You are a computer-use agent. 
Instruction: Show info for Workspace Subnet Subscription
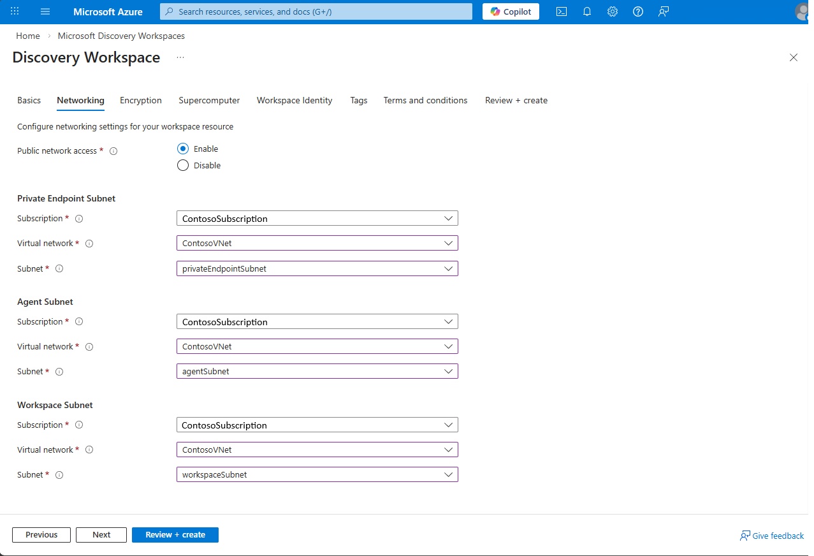coord(79,425)
